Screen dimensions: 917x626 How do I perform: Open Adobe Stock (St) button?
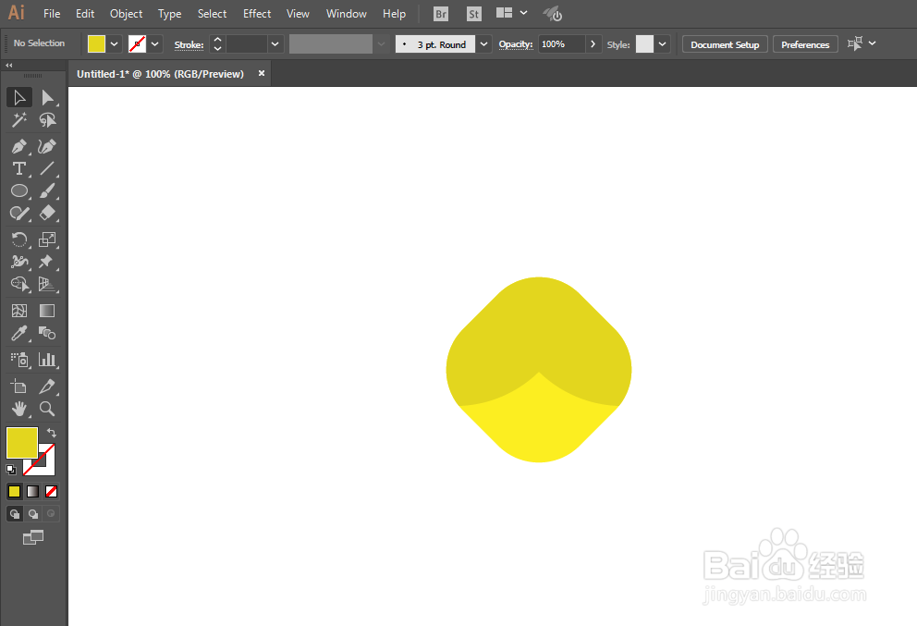[473, 14]
